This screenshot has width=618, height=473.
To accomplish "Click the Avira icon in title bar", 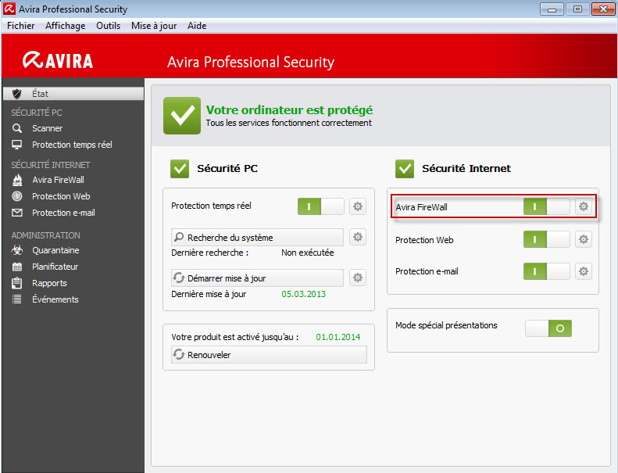I will point(9,9).
